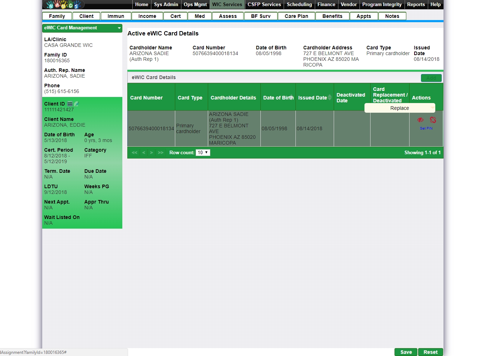Go to first page of card table

pos(134,153)
